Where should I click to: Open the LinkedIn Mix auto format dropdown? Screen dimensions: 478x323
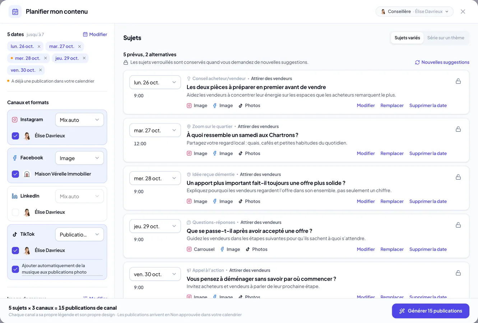(x=79, y=197)
